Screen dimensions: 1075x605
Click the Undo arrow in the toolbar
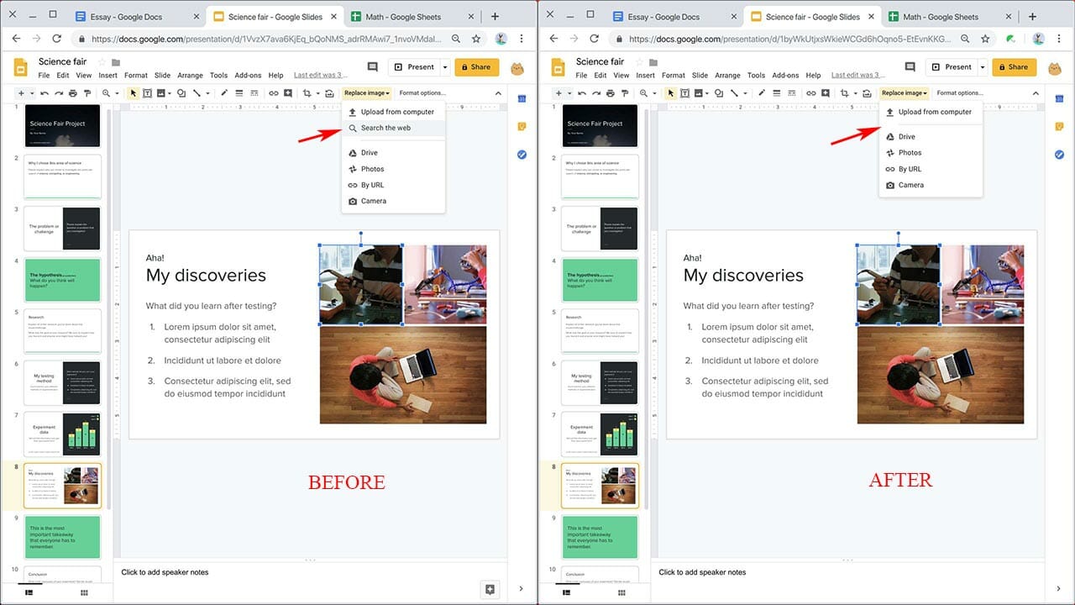44,92
